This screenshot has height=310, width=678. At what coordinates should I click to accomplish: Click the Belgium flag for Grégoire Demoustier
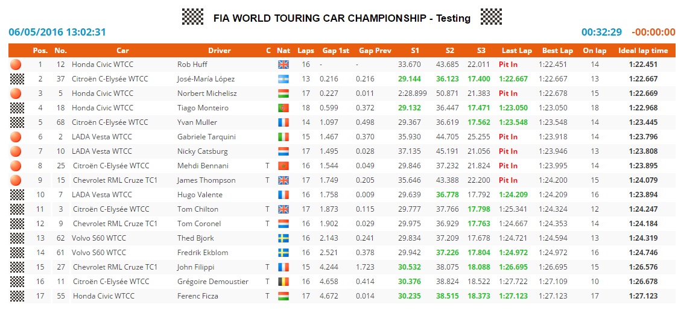(284, 282)
